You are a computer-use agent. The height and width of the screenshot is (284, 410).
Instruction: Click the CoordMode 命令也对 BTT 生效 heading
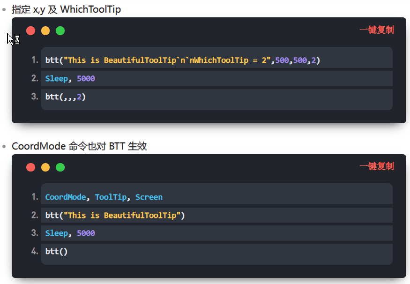(79, 146)
